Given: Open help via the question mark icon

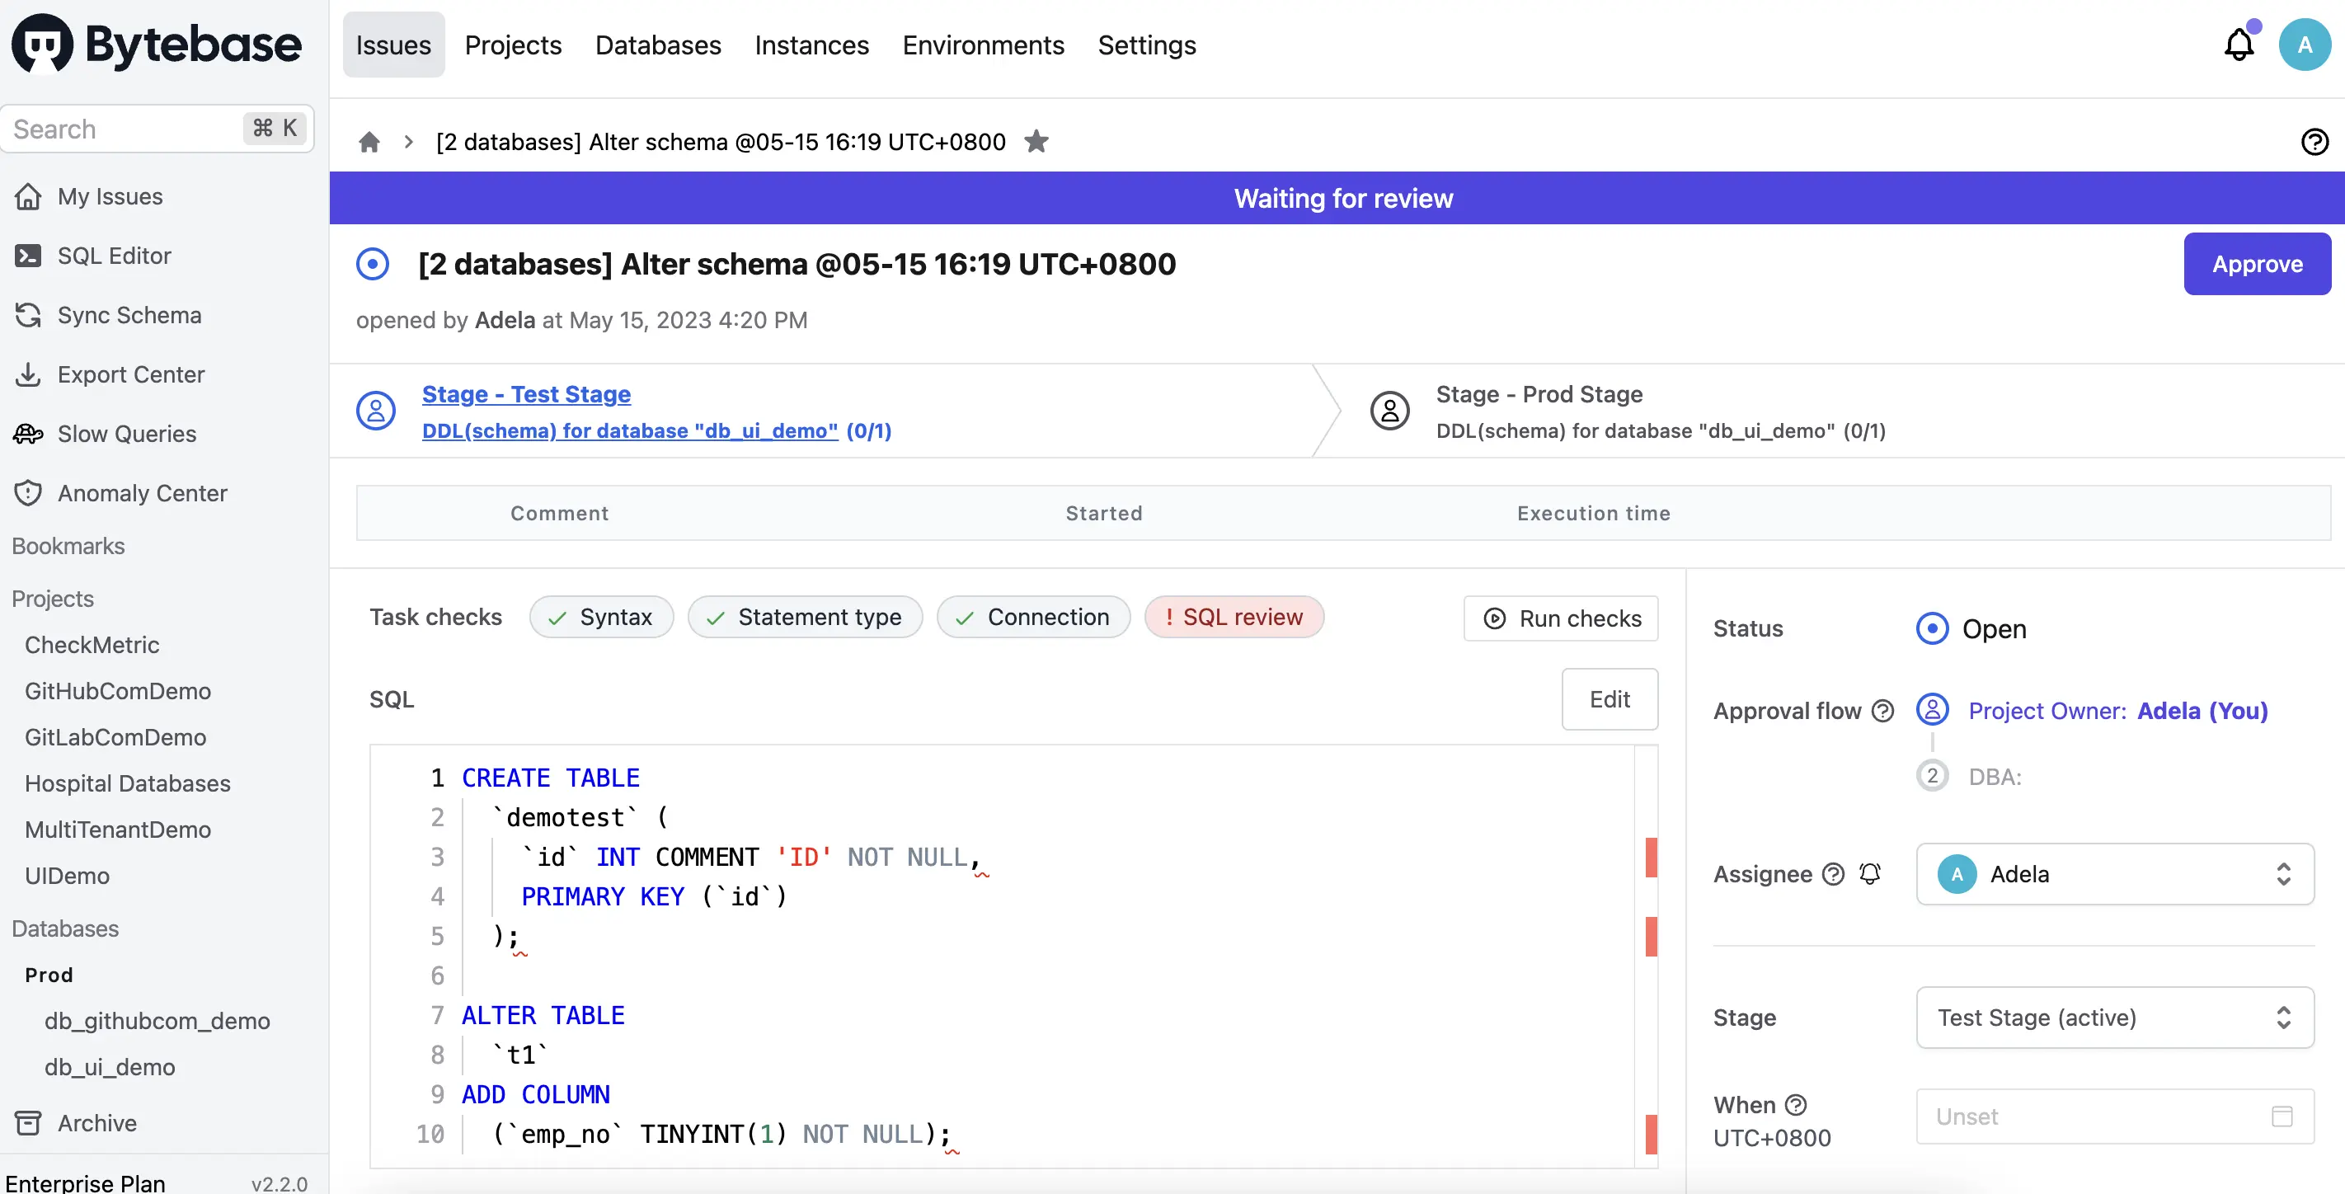Looking at the screenshot, I should pos(2315,141).
